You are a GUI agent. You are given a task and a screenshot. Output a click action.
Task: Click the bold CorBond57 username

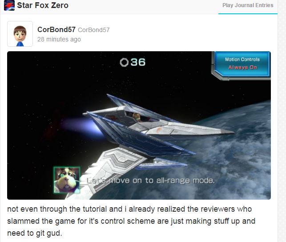[x=56, y=29]
